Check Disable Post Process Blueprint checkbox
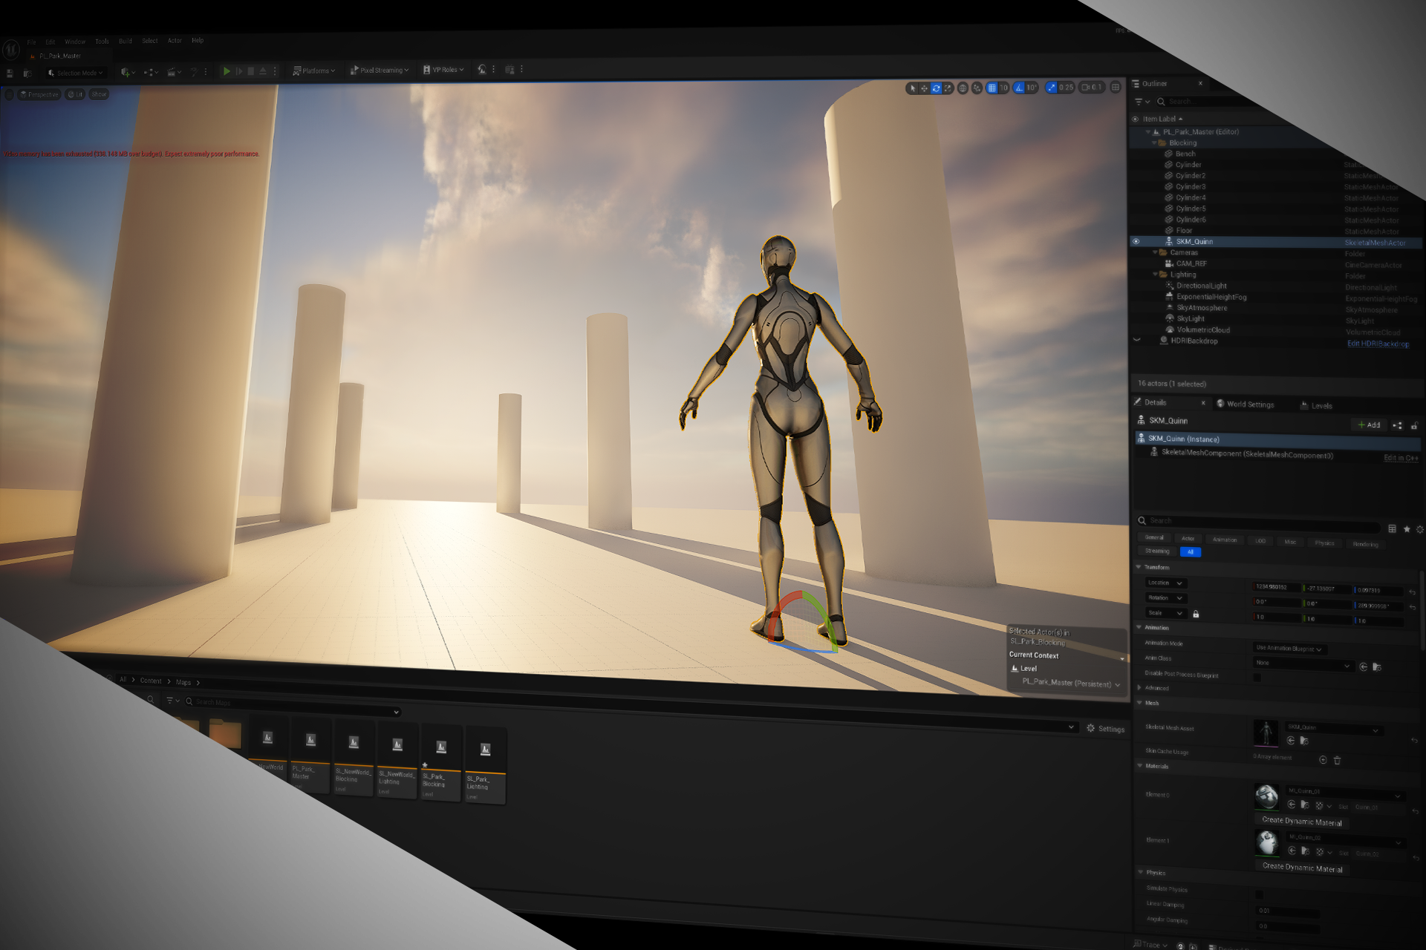Viewport: 1426px width, 950px height. pos(1257,677)
